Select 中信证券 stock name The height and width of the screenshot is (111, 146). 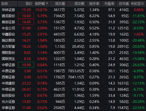8,89
